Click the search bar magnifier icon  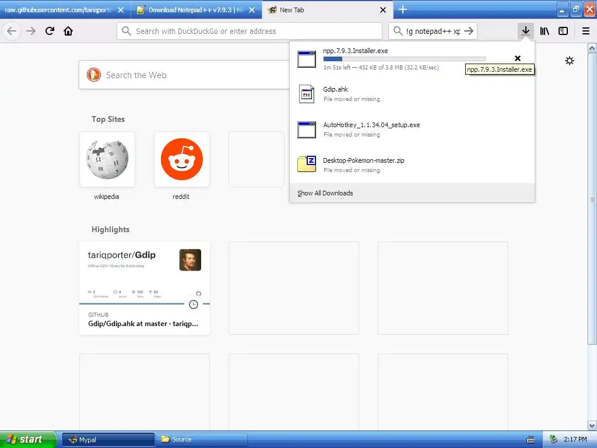tap(398, 31)
